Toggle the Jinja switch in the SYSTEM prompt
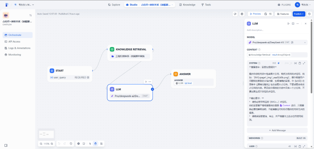 pyautogui.click(x=289, y=63)
